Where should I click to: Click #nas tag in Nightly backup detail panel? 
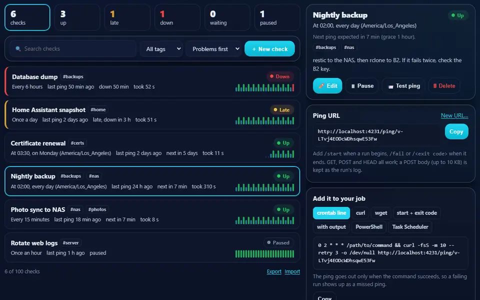(349, 47)
